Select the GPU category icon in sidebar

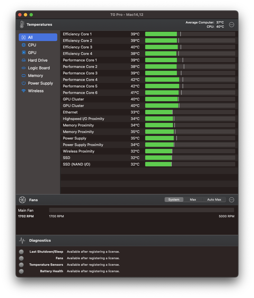click(x=24, y=53)
